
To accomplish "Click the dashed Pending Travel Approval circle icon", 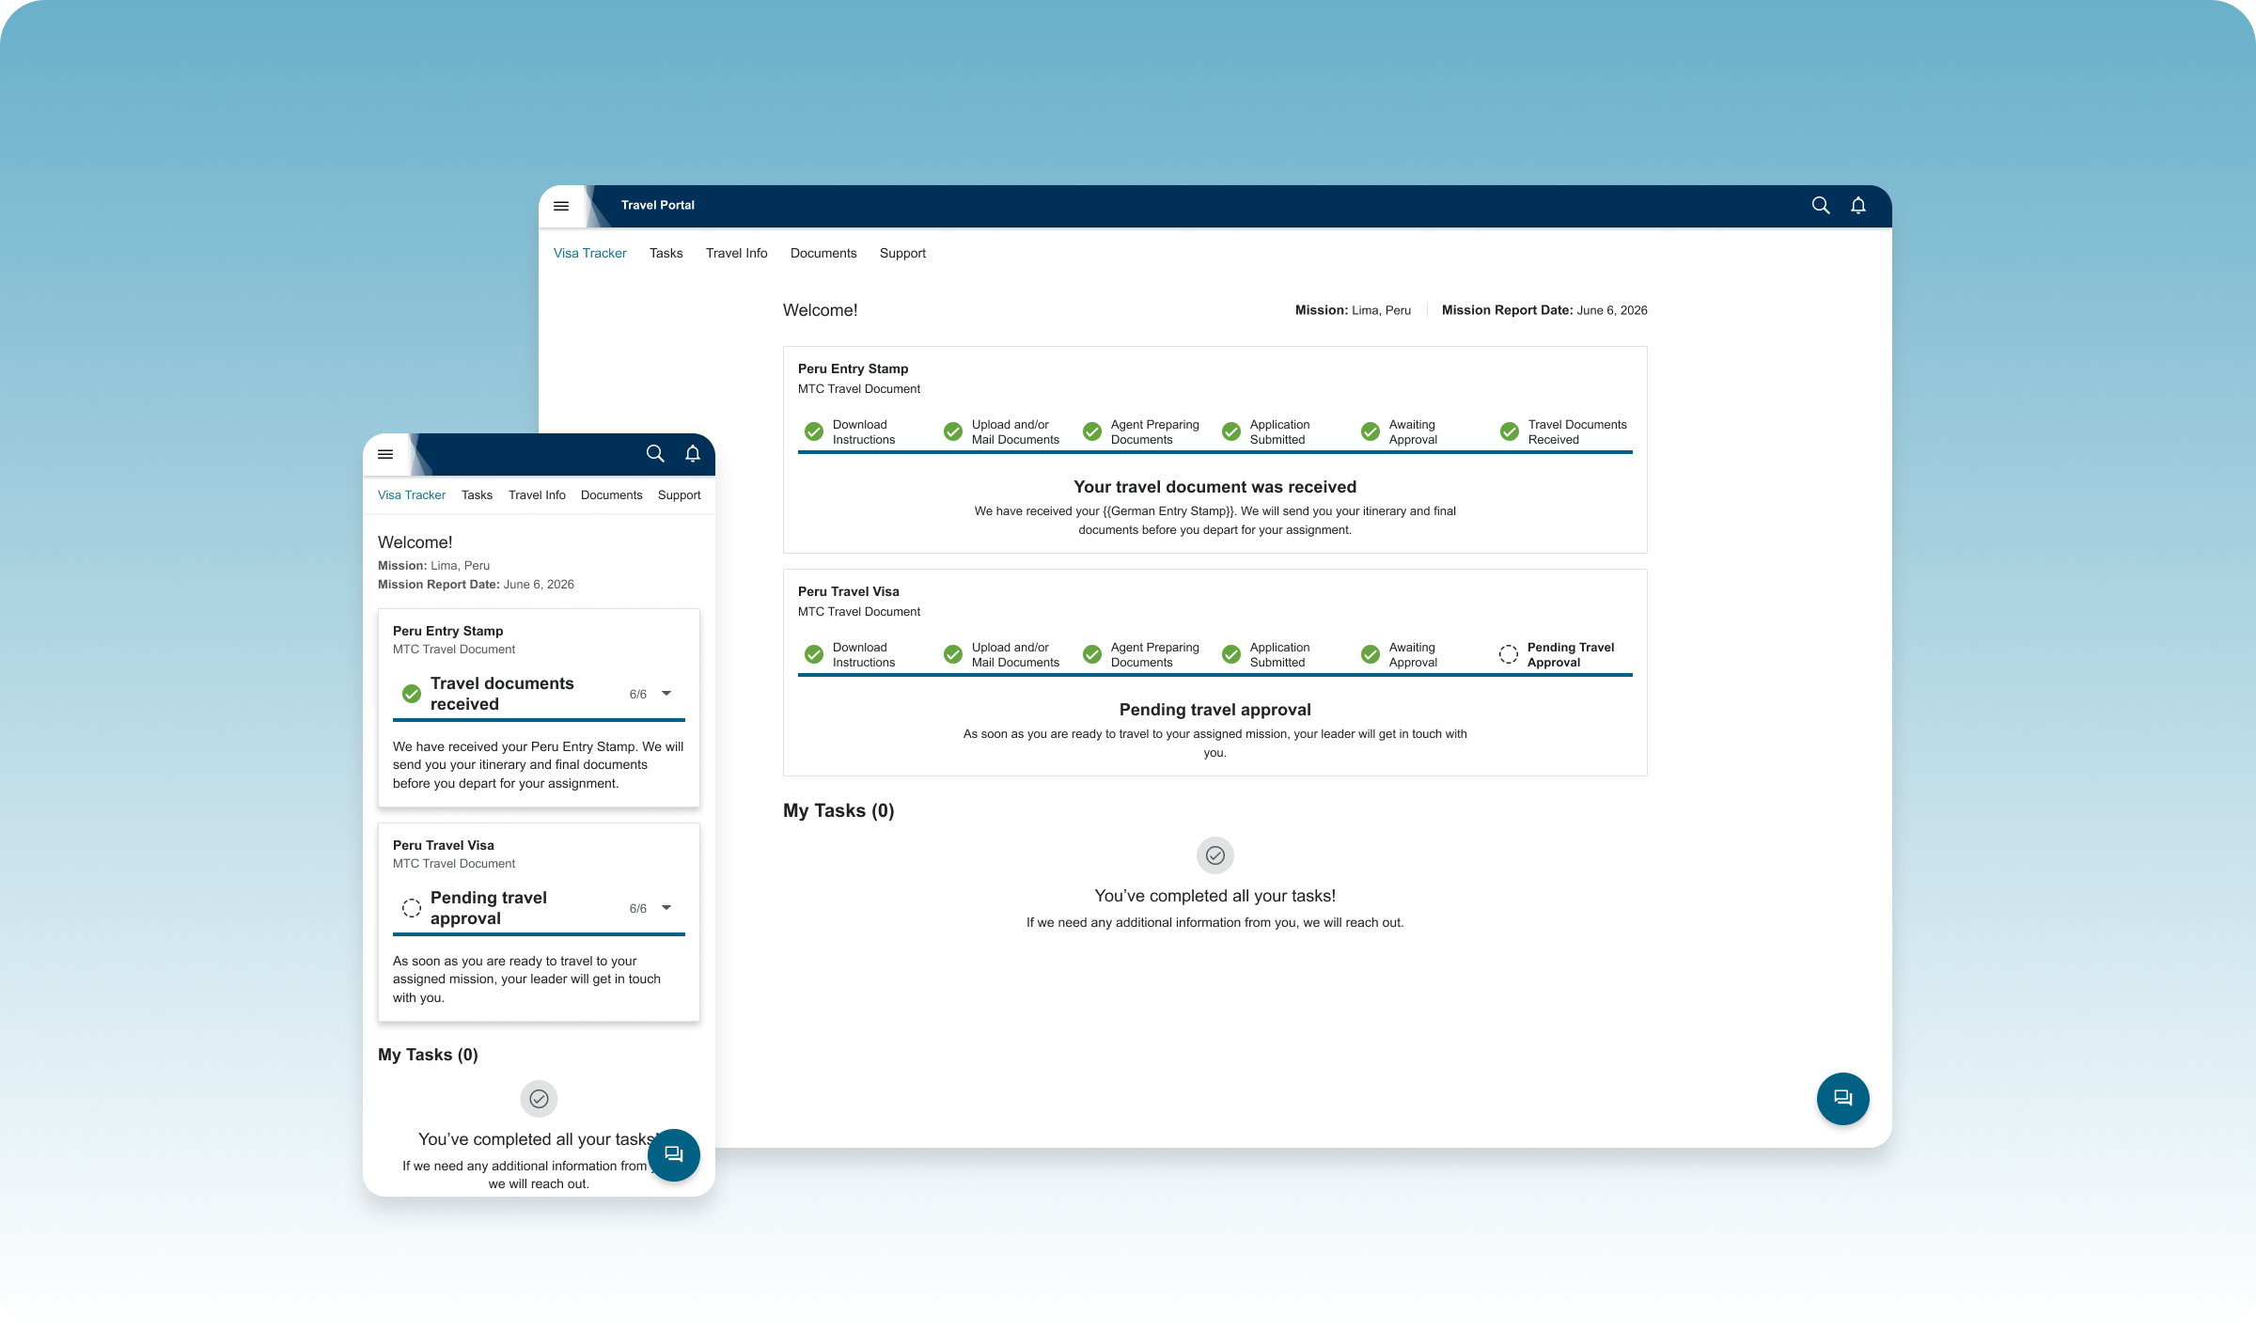I will coord(1509,654).
